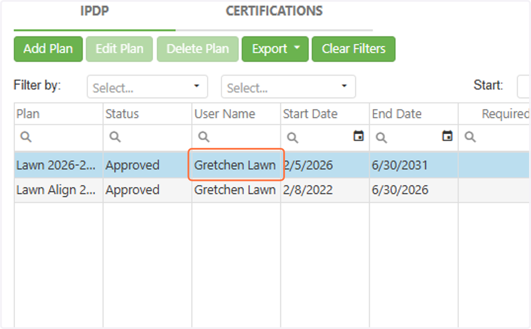Screen dimensions: 531x329
Task: Click the search icon under Required column
Action: point(470,137)
